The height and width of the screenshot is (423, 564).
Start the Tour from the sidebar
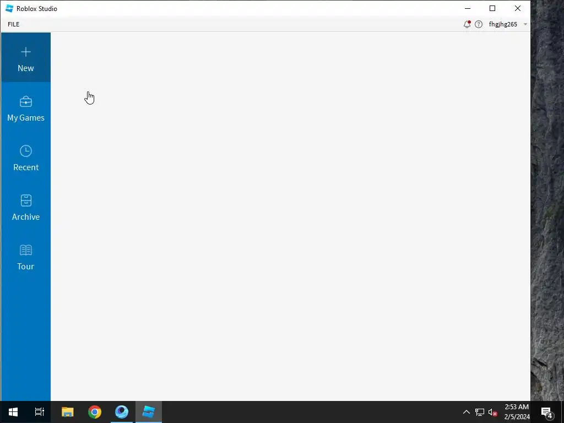pyautogui.click(x=25, y=257)
